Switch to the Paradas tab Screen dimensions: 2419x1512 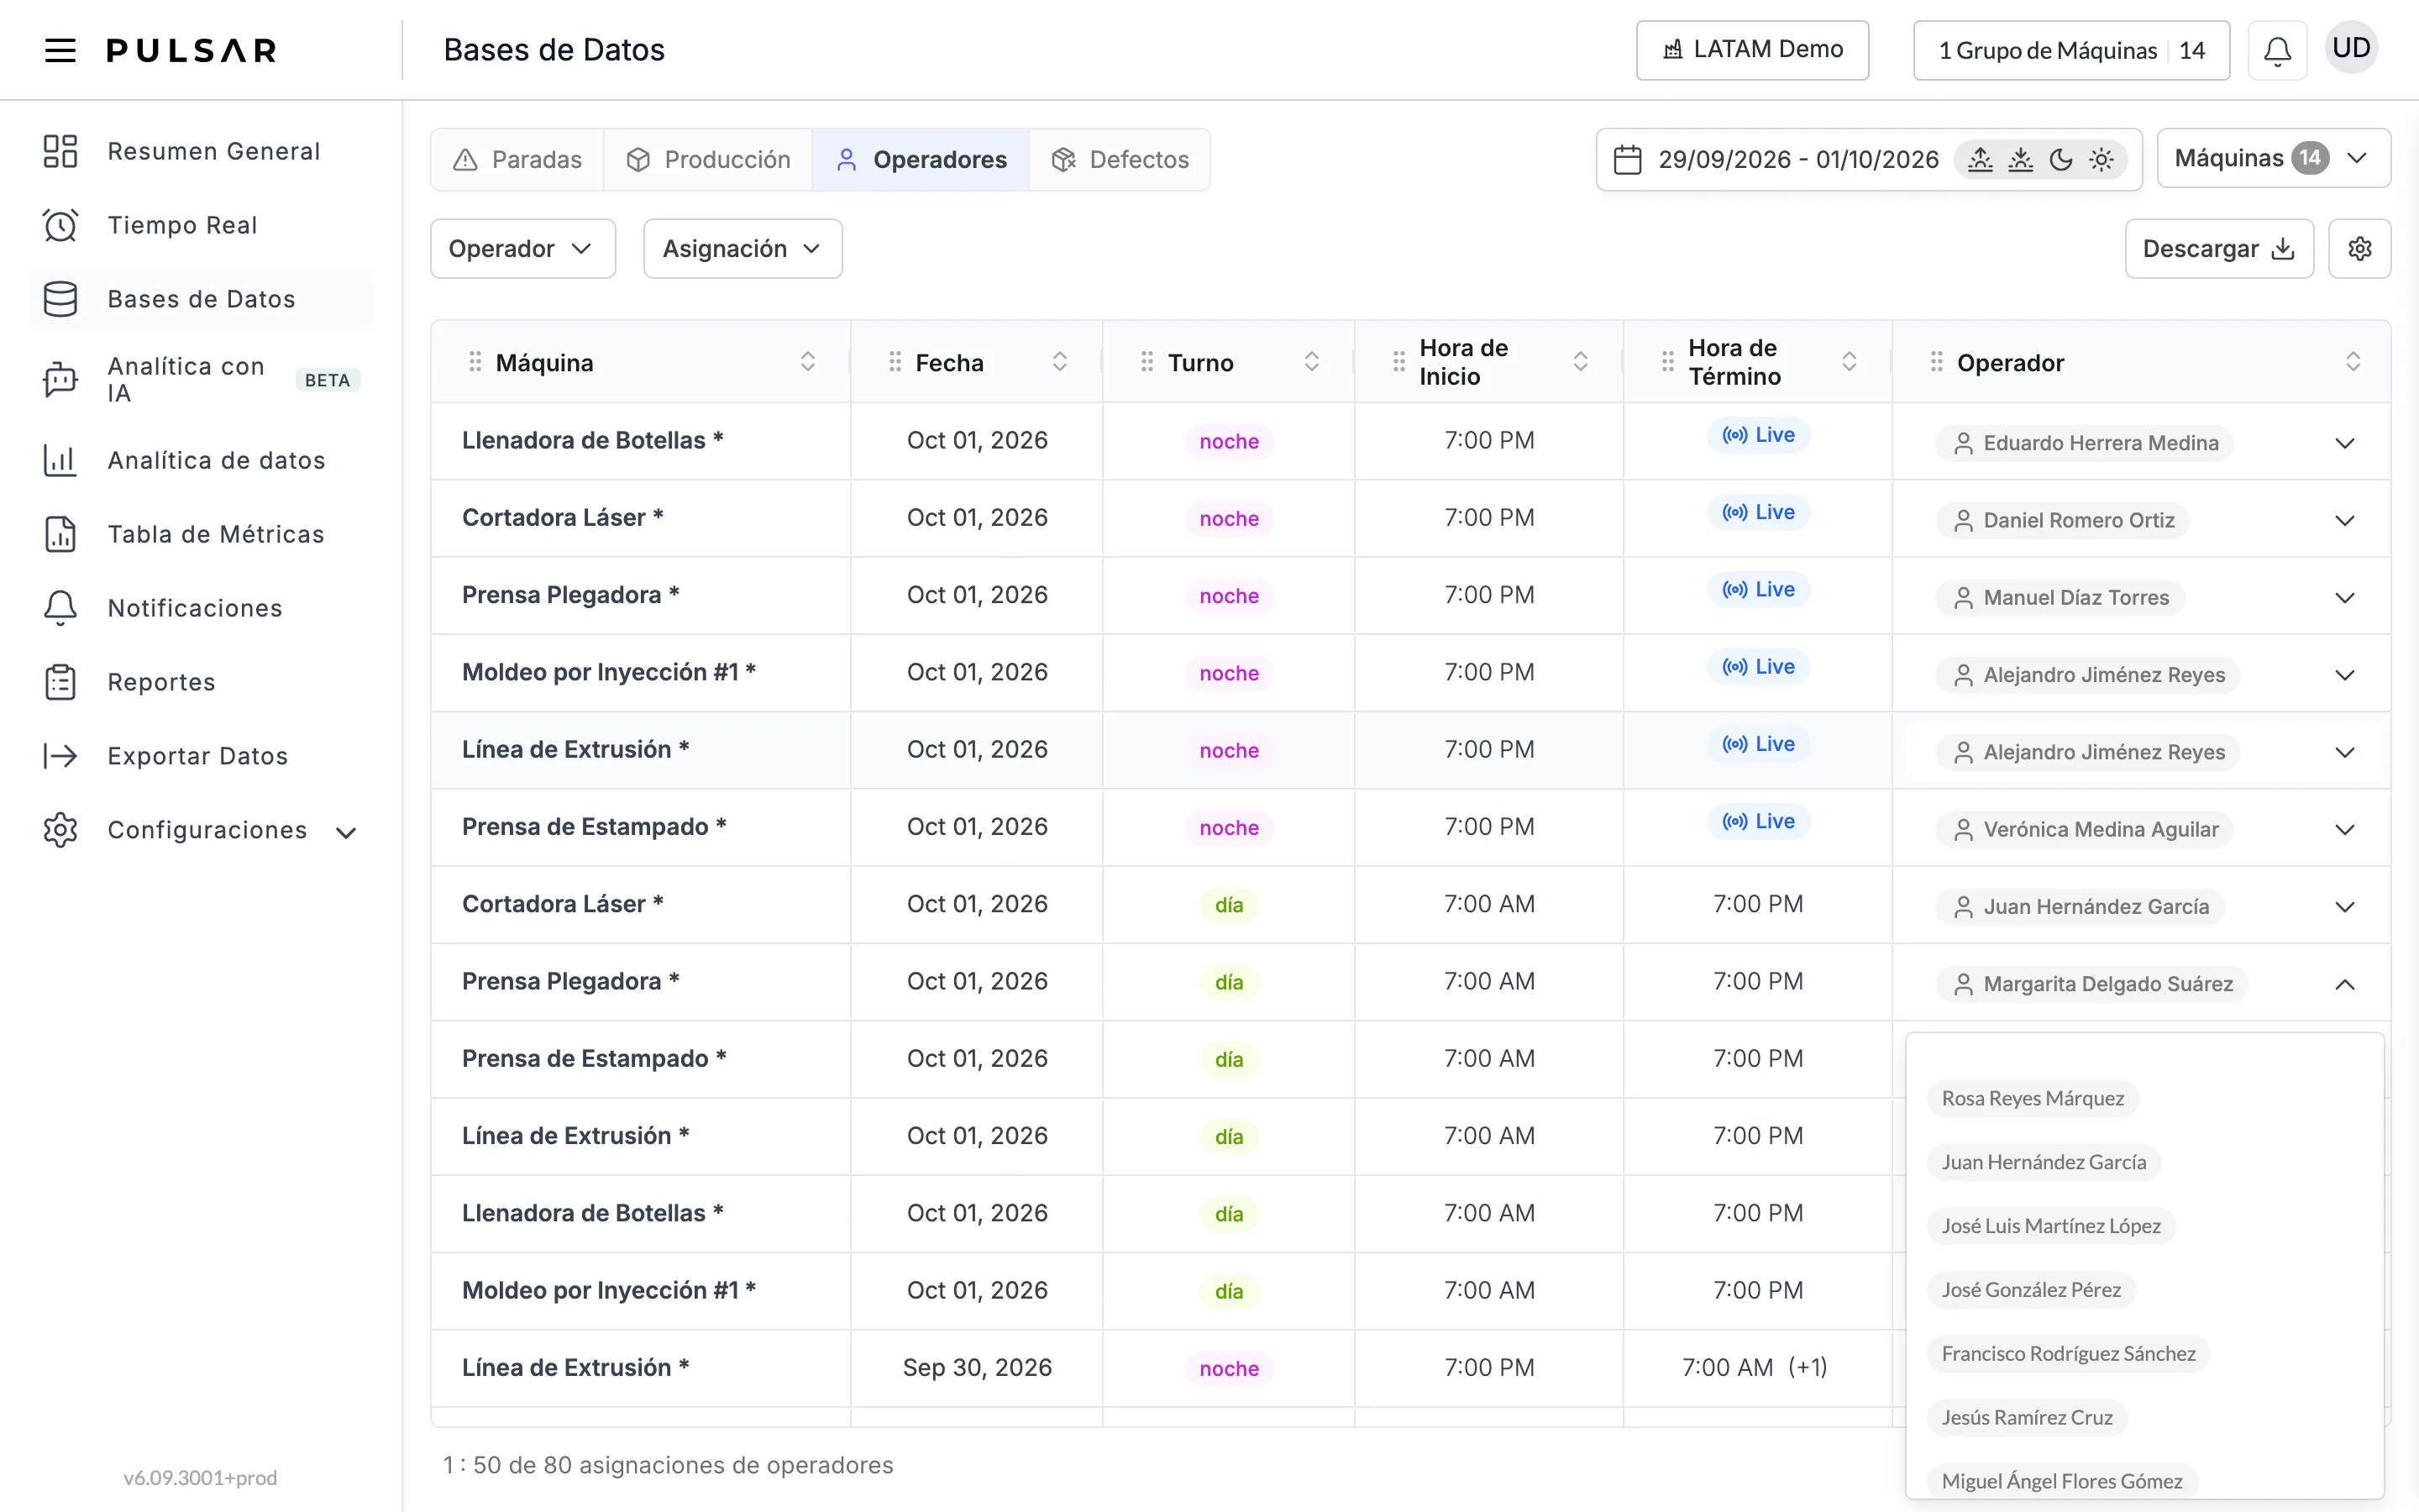(x=517, y=160)
